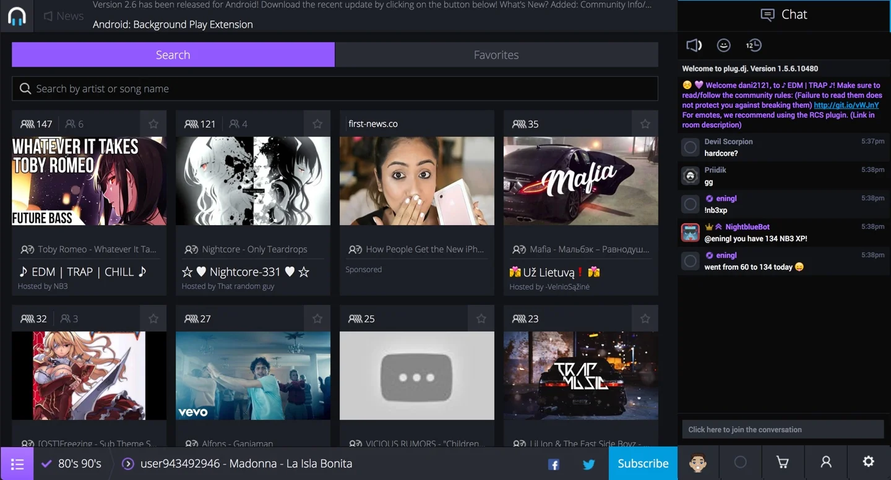Click Devil Scorpion's username in chat
891x480 pixels.
point(728,142)
